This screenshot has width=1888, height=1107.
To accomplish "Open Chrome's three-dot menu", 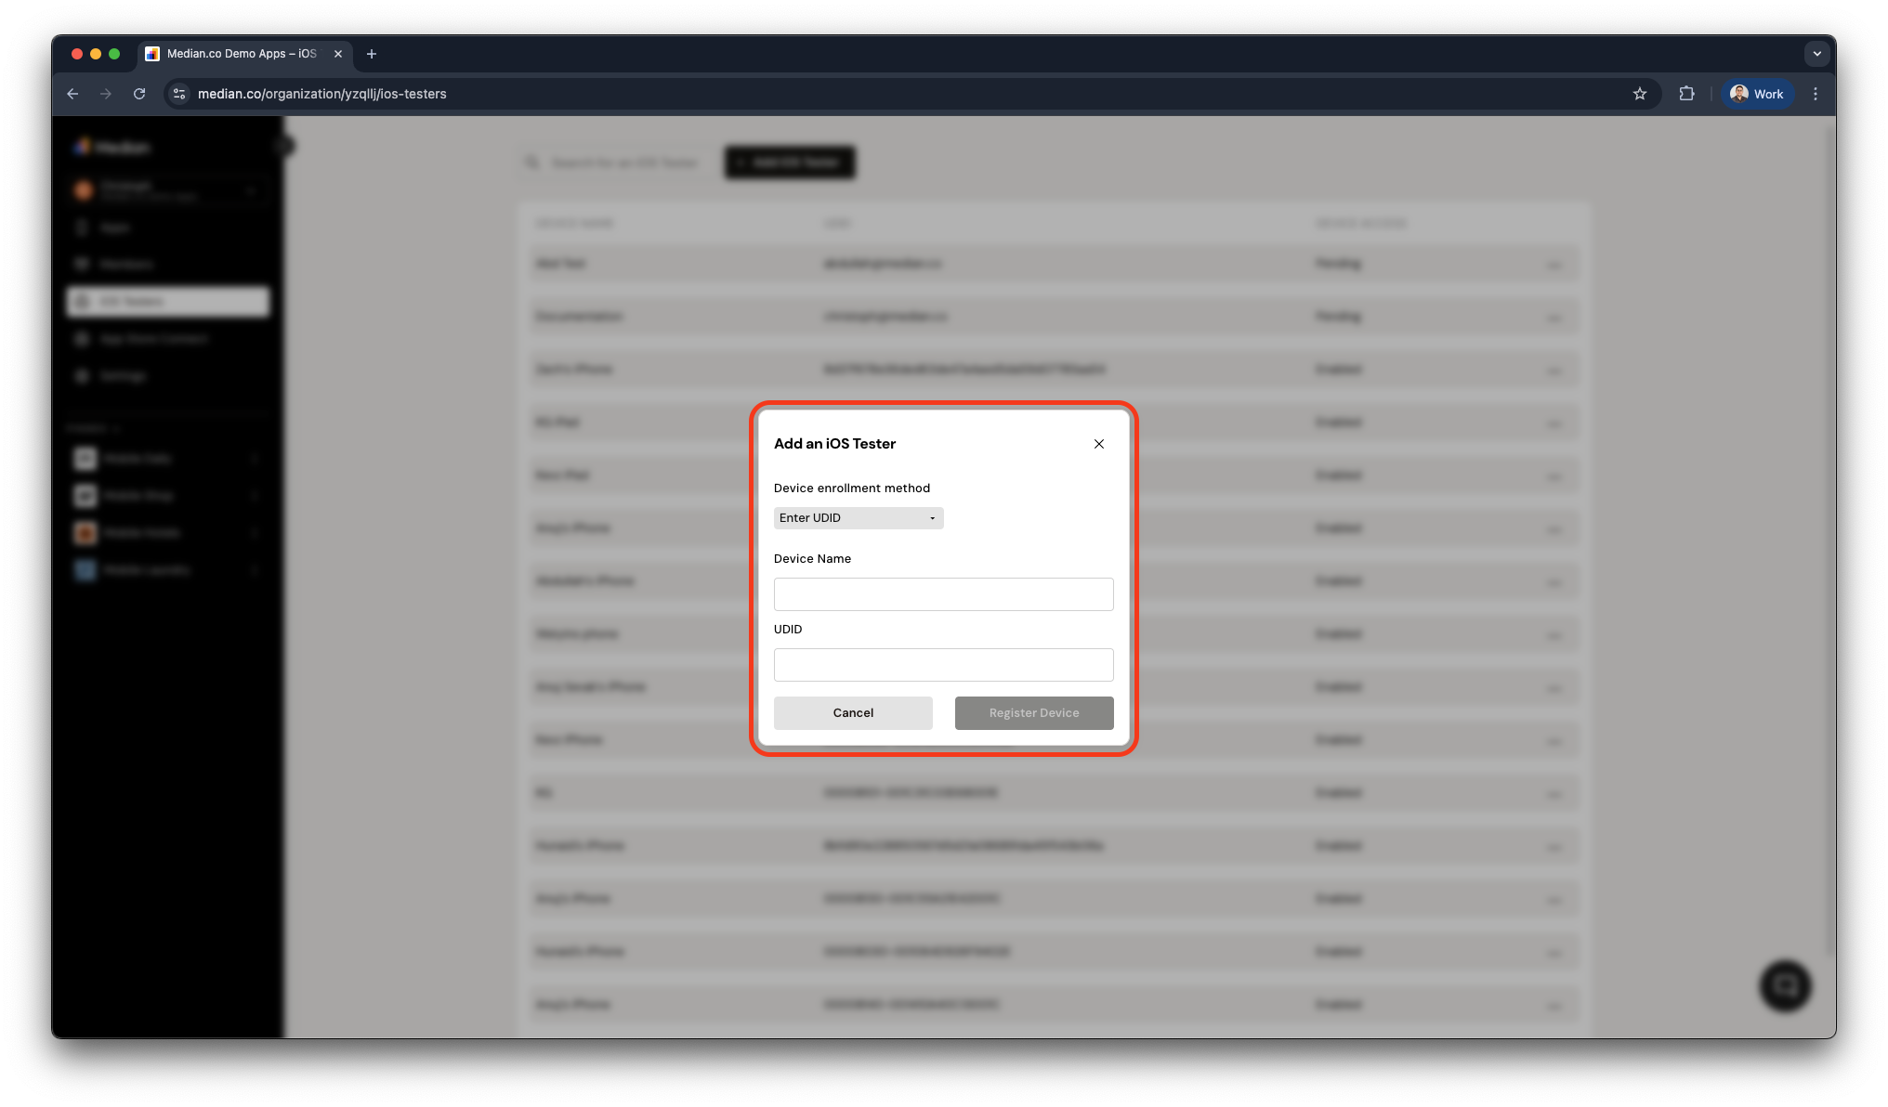I will click(1816, 94).
